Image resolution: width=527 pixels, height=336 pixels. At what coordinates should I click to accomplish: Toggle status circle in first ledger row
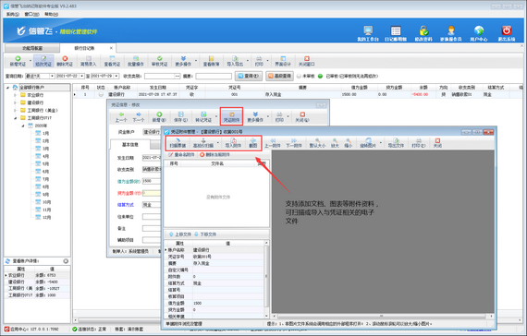(101, 95)
